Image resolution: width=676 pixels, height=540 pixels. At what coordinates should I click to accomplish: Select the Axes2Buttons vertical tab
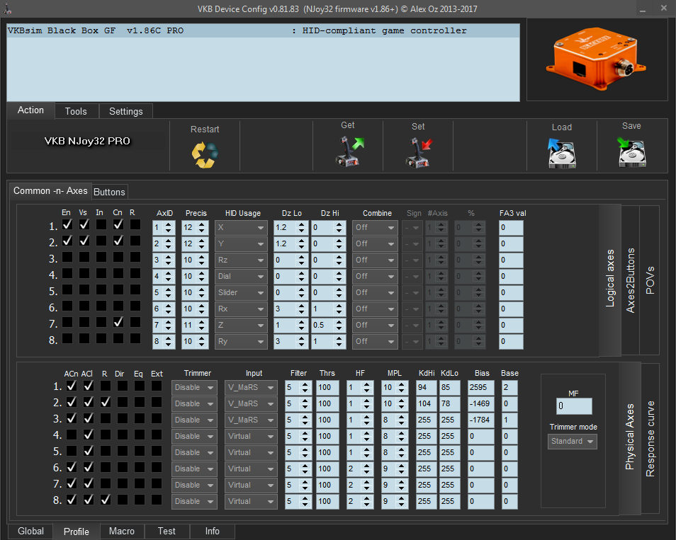click(631, 280)
